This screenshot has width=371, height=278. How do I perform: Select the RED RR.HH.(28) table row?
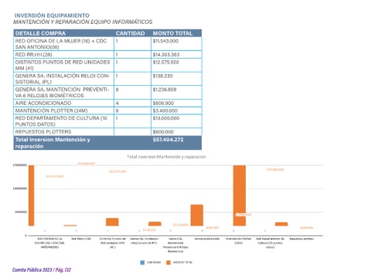[x=107, y=55]
